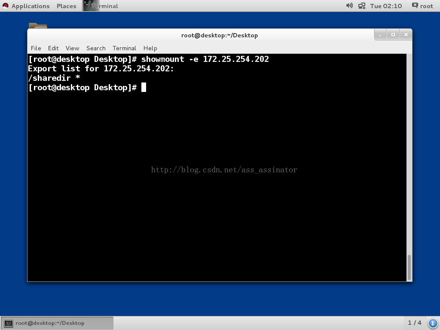Open the workspace switcher 1 / 4
Viewport: 440px width, 330px height.
(415, 323)
